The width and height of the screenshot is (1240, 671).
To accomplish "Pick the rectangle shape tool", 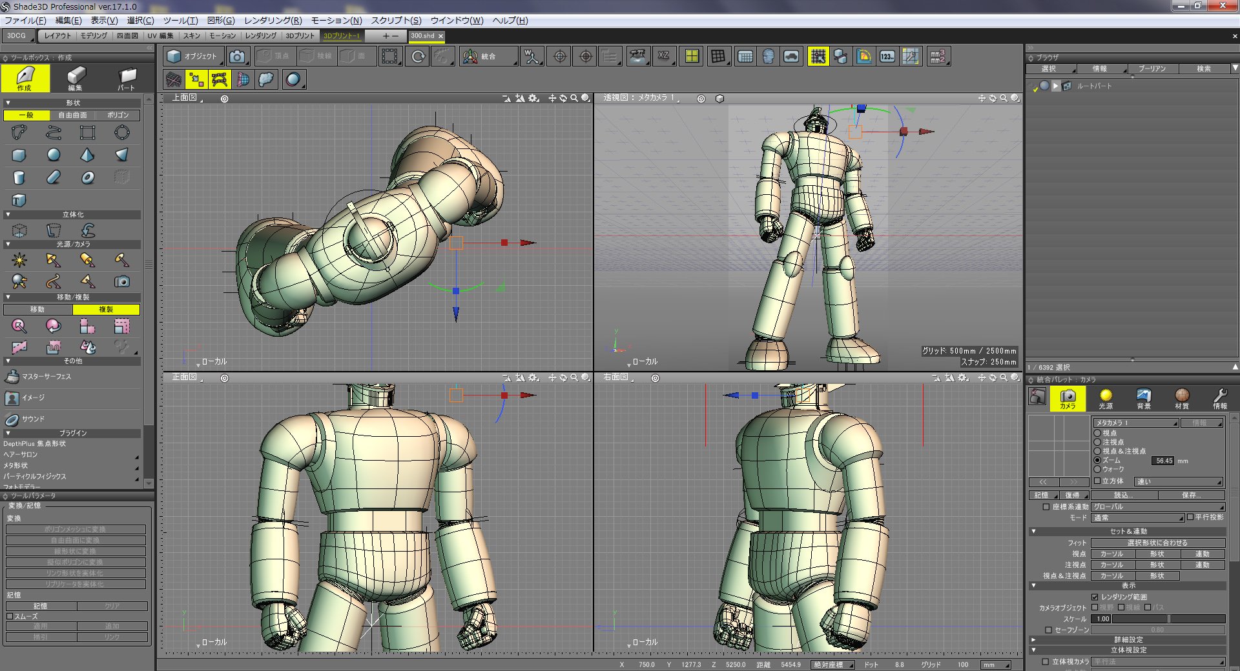I will 87,133.
